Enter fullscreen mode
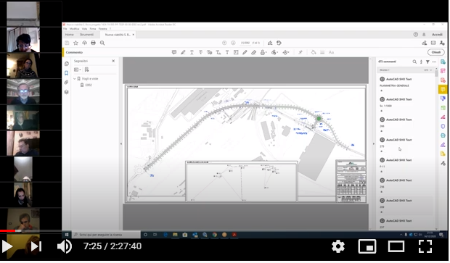Viewport: 450px width, 263px height. [425, 246]
